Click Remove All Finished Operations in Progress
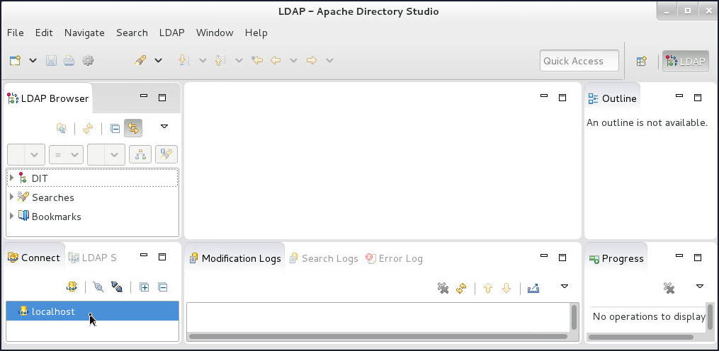Screen dimensions: 719x351 coord(669,288)
